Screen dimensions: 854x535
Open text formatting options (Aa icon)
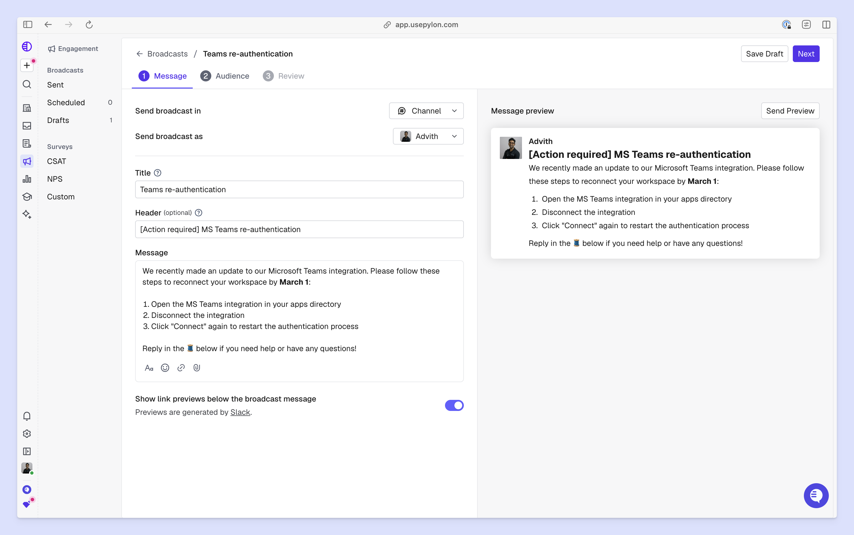[149, 368]
